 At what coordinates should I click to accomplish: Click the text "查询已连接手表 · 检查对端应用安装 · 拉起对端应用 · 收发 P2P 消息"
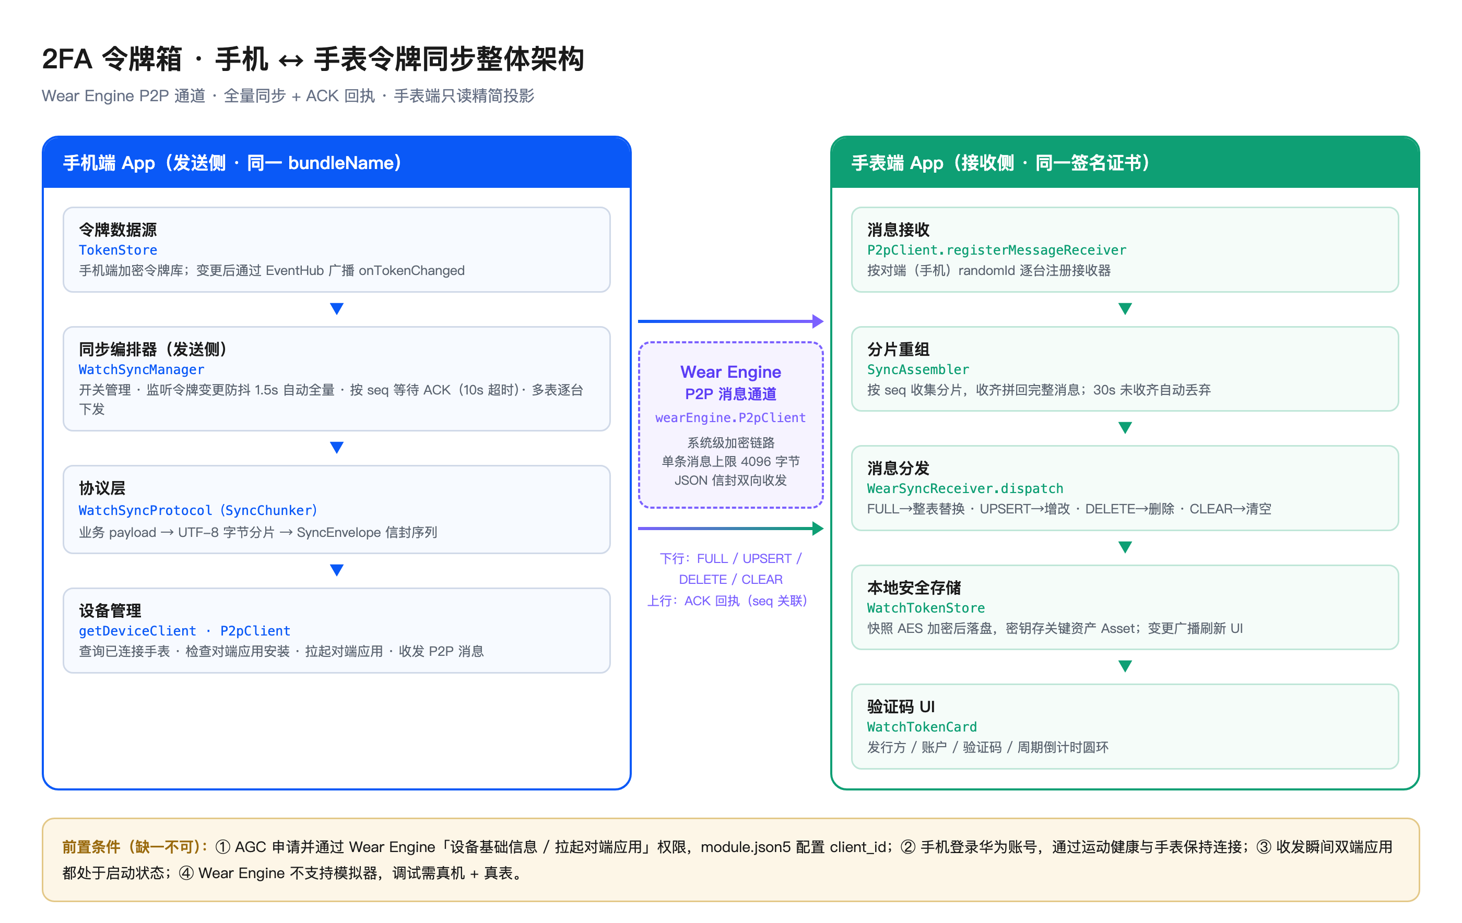coord(281,651)
